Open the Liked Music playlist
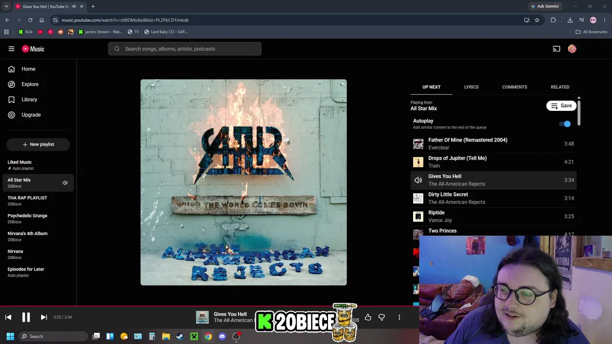 click(38, 165)
